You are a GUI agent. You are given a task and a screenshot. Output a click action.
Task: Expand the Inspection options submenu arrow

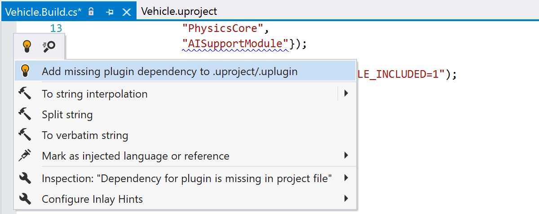(346, 178)
